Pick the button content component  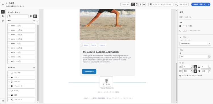point(21,77)
